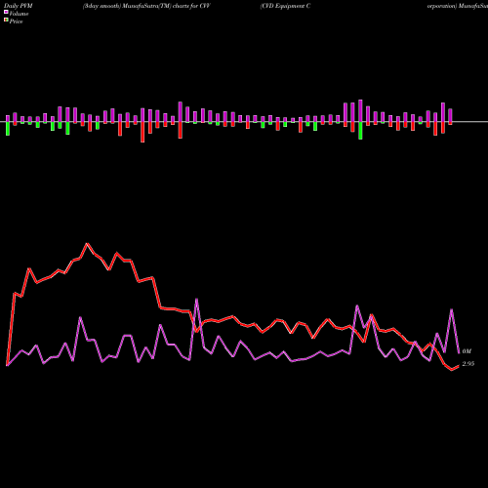The image size is (488, 488).
Task: Click the highest peak of the red price line
Action: [87, 243]
